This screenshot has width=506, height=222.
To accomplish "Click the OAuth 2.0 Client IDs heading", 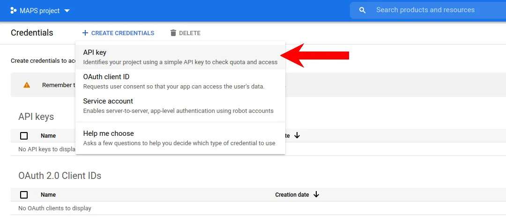I will click(x=60, y=176).
